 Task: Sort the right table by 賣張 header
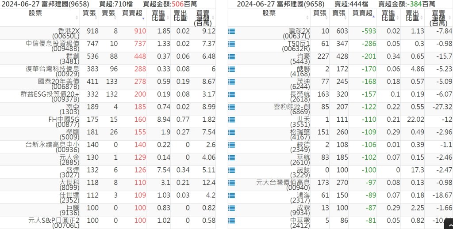(x=338, y=13)
